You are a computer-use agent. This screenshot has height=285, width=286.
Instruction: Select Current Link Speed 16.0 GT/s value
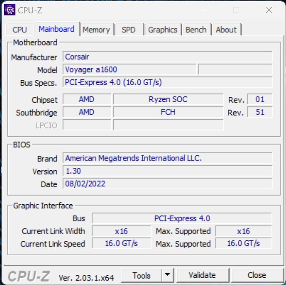tap(121, 243)
